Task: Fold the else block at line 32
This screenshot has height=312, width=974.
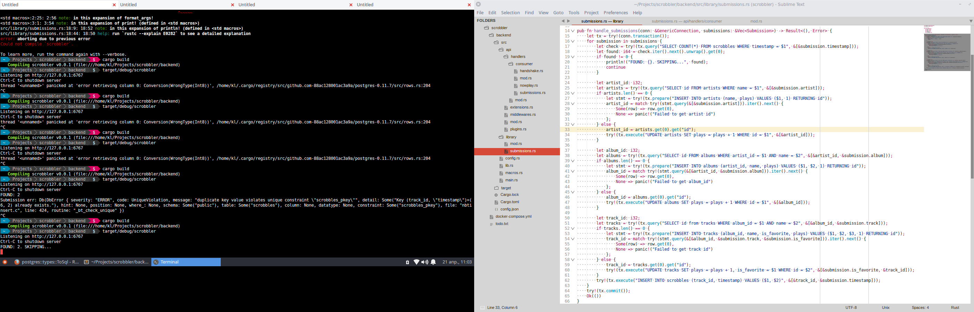Action: (573, 125)
